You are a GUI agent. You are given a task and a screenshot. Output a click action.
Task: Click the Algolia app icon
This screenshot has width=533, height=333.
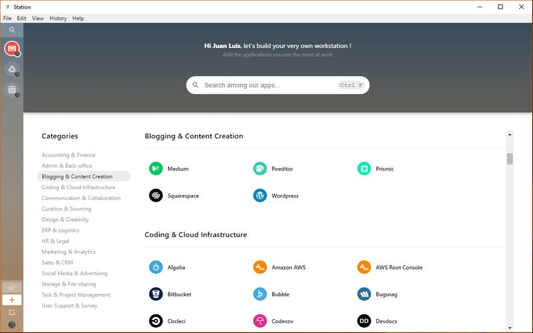[156, 267]
